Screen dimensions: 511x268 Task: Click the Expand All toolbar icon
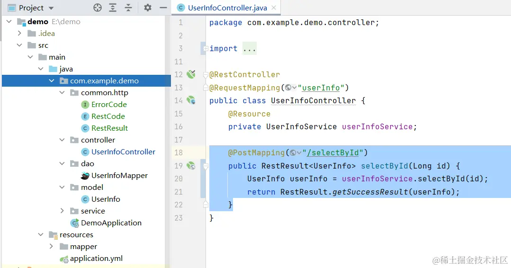pos(113,8)
